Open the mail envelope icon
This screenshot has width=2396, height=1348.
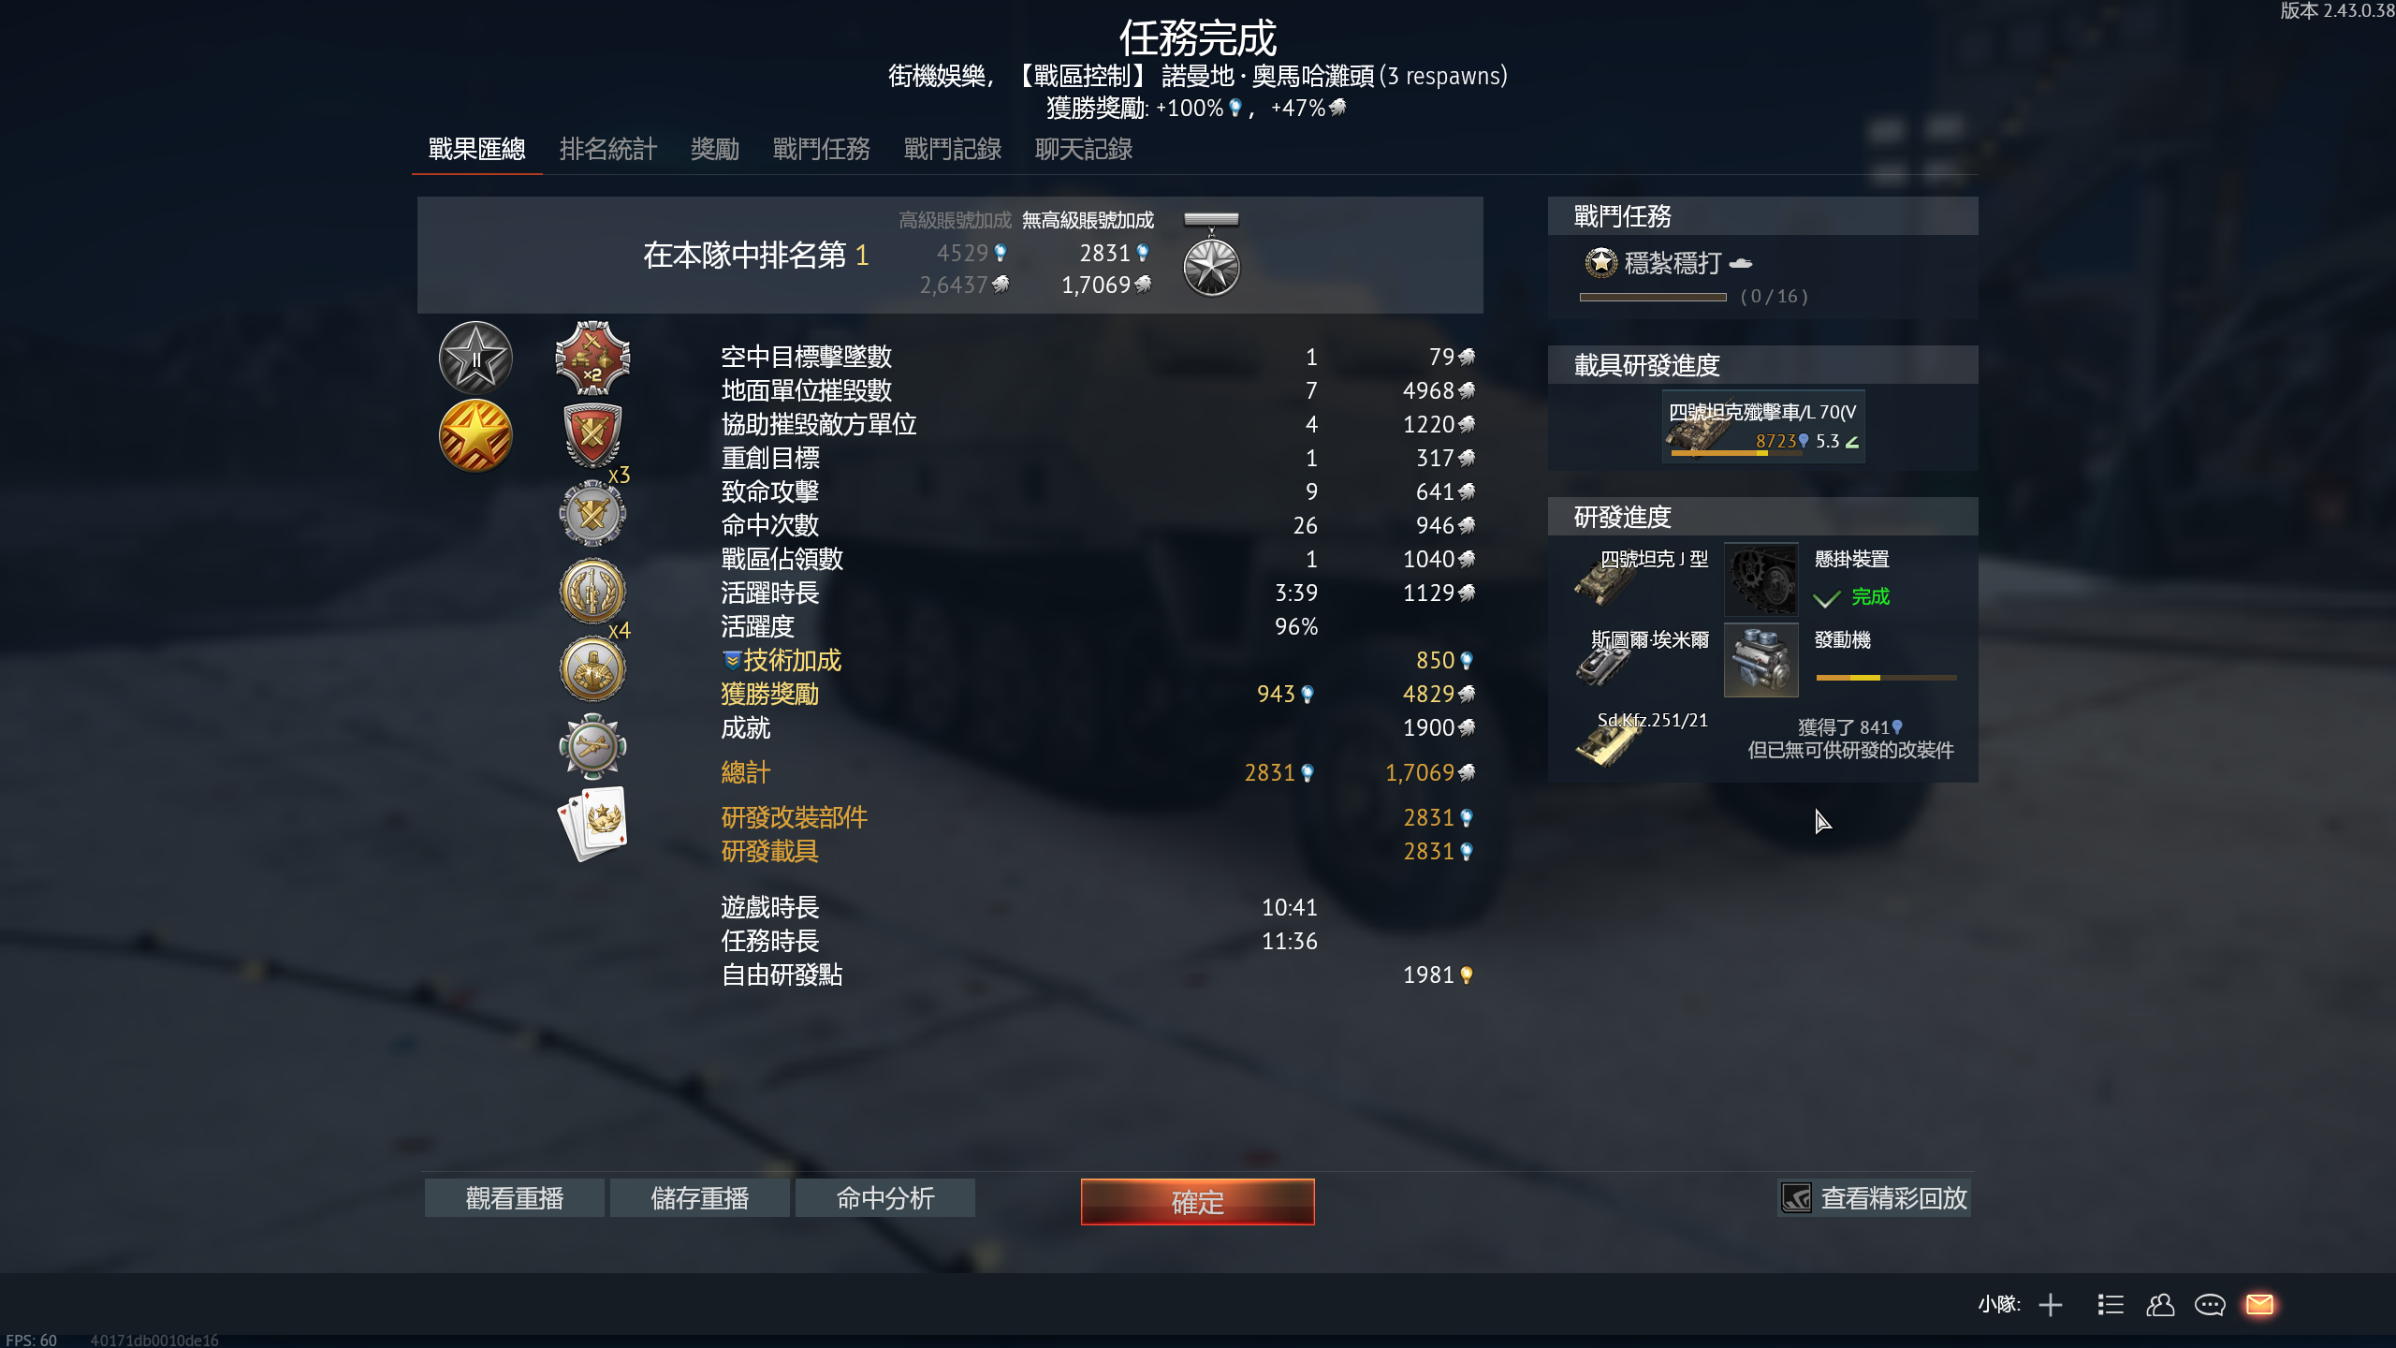tap(2259, 1304)
